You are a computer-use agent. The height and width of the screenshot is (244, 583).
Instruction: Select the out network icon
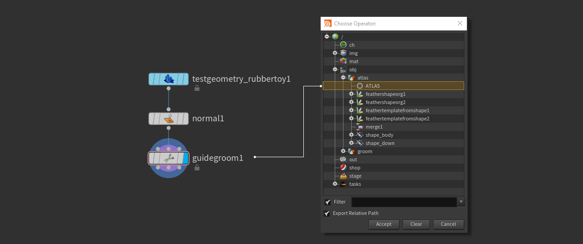coord(343,159)
